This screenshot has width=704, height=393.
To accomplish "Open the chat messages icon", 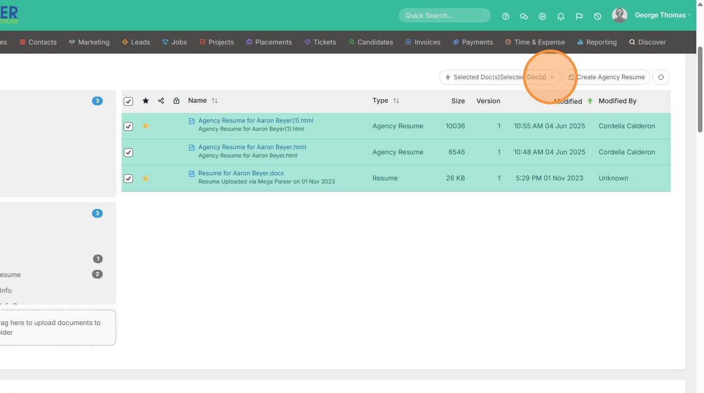I will [x=524, y=16].
